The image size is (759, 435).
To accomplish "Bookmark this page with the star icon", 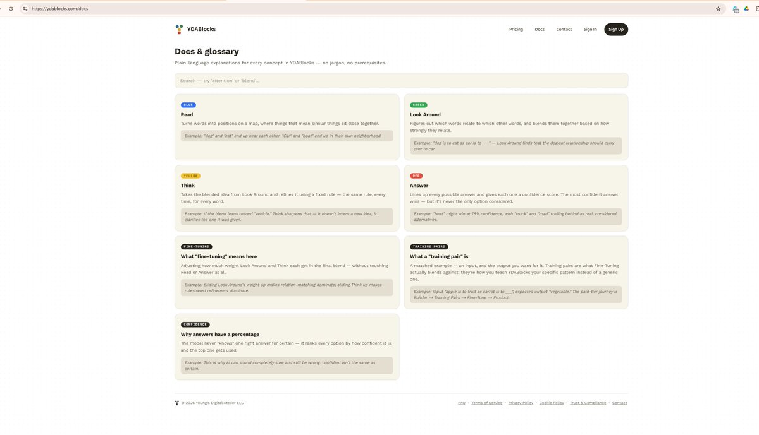I will tap(718, 9).
